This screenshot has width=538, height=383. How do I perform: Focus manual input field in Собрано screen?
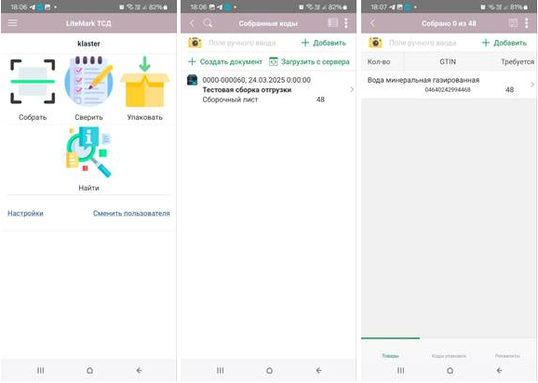click(423, 43)
